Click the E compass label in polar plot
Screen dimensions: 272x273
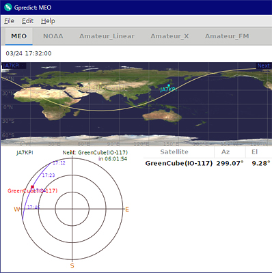point(127,210)
